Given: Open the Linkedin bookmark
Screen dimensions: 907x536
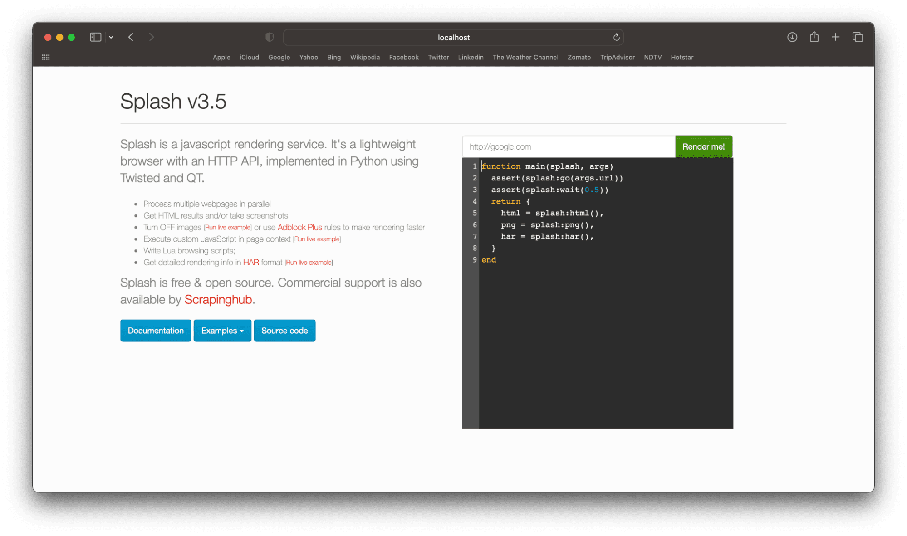Looking at the screenshot, I should (x=471, y=57).
